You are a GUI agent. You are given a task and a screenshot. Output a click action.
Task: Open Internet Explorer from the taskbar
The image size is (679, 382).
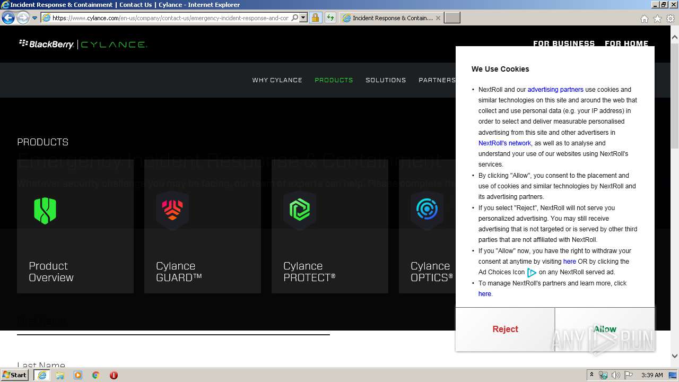42,375
